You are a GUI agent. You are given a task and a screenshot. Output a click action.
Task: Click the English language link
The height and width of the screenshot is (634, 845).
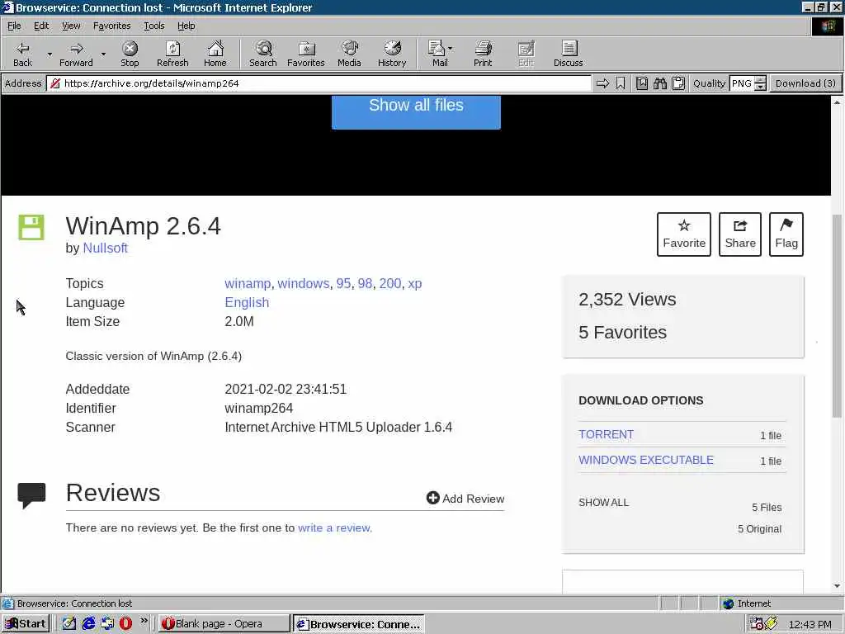(247, 302)
